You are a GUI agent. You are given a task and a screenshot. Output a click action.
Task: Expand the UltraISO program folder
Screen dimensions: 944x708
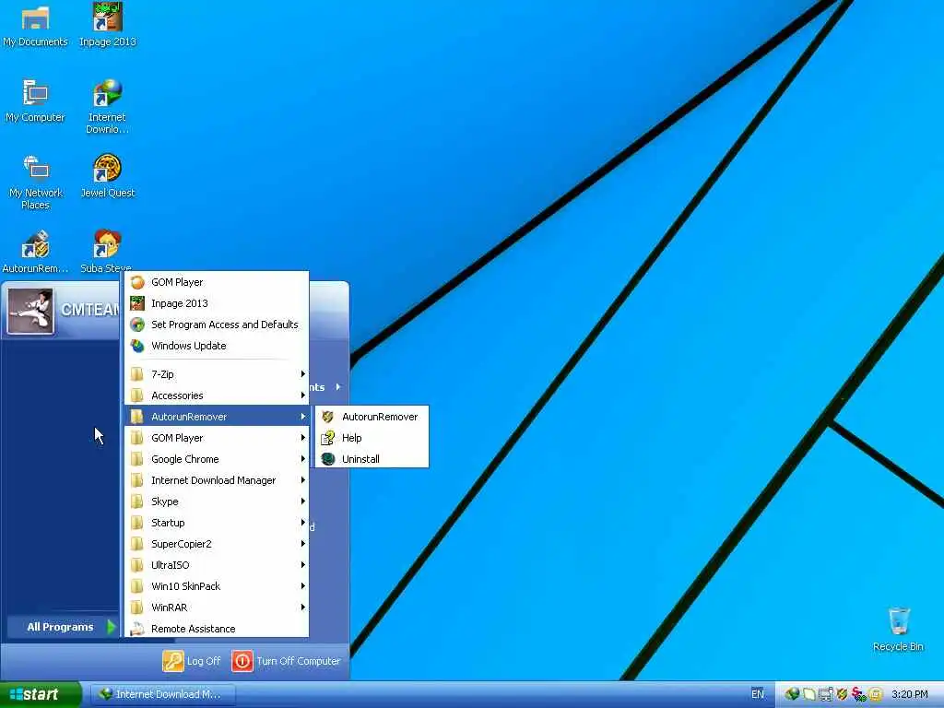coord(217,565)
